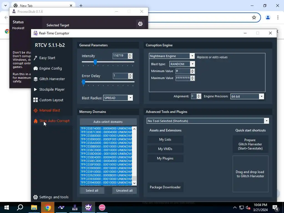This screenshot has height=213, width=284.
Task: Click the muted volume tray icon
Action: pyautogui.click(x=248, y=207)
